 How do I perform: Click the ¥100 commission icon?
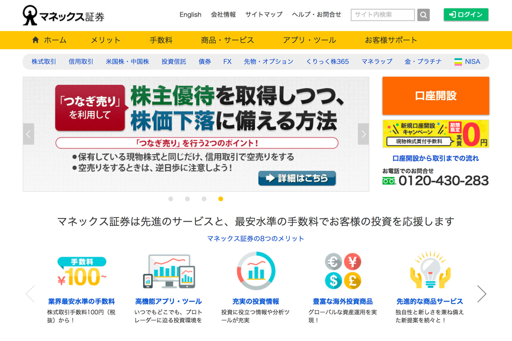[81, 272]
